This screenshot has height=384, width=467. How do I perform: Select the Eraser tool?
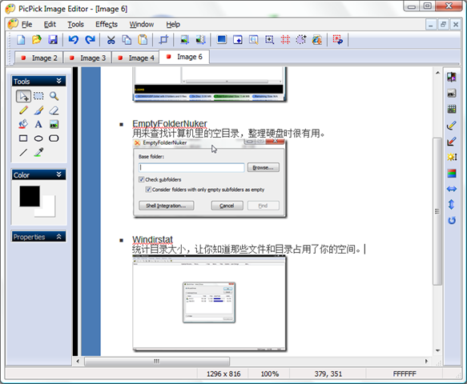point(54,110)
